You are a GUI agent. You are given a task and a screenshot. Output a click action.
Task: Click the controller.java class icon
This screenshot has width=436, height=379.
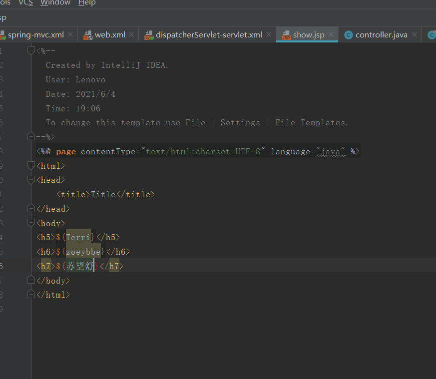(x=349, y=35)
